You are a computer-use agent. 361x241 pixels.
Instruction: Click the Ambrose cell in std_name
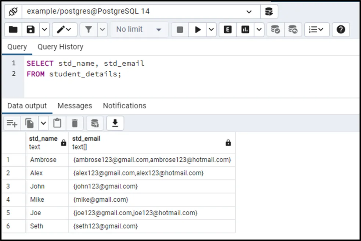pyautogui.click(x=43, y=160)
